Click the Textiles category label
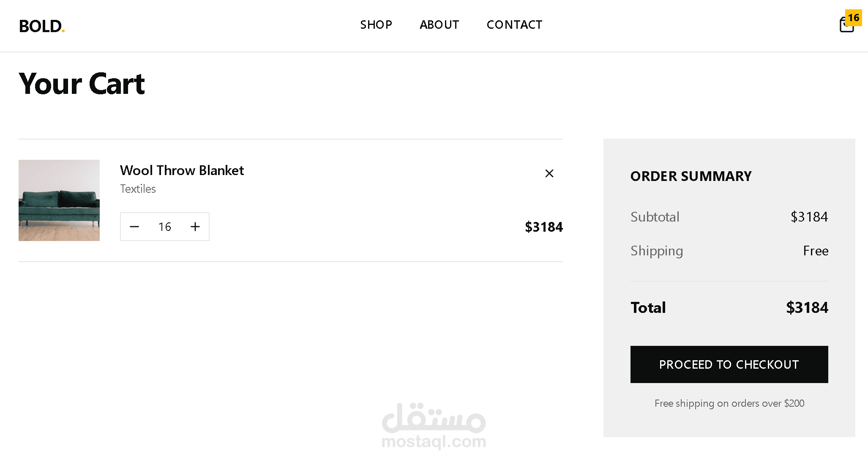Image resolution: width=868 pixels, height=460 pixels. (138, 189)
